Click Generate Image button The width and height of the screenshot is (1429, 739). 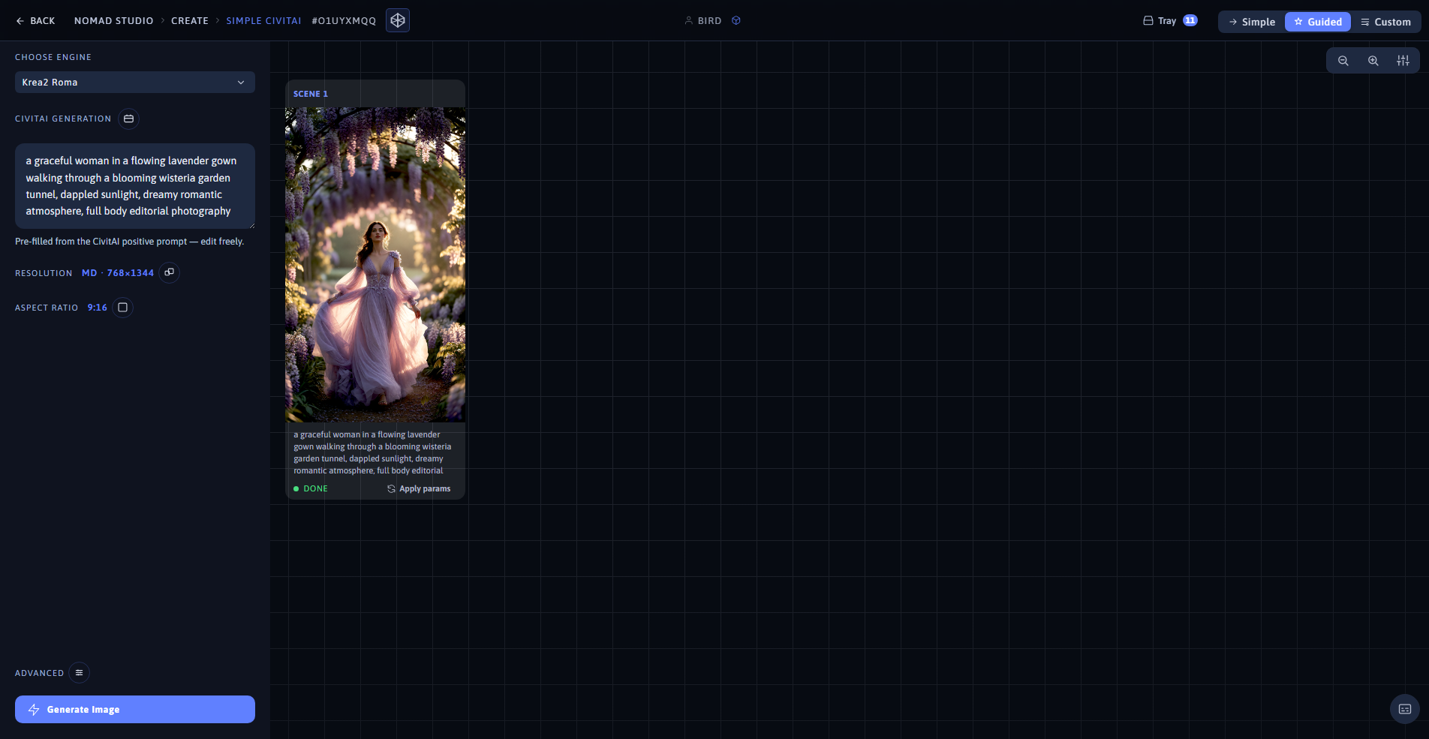[x=135, y=710]
